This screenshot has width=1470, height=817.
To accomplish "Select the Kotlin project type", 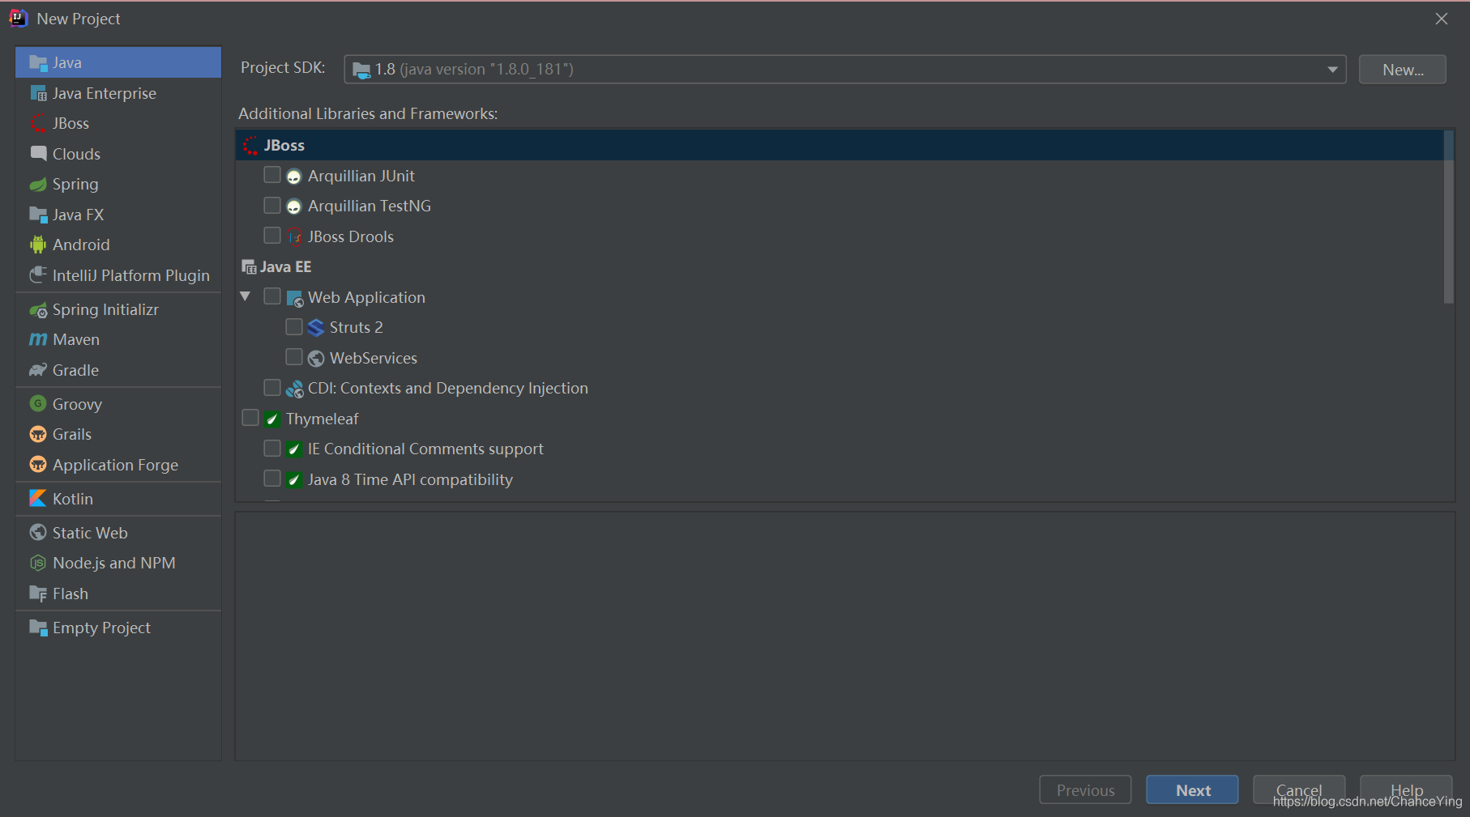I will [x=118, y=498].
